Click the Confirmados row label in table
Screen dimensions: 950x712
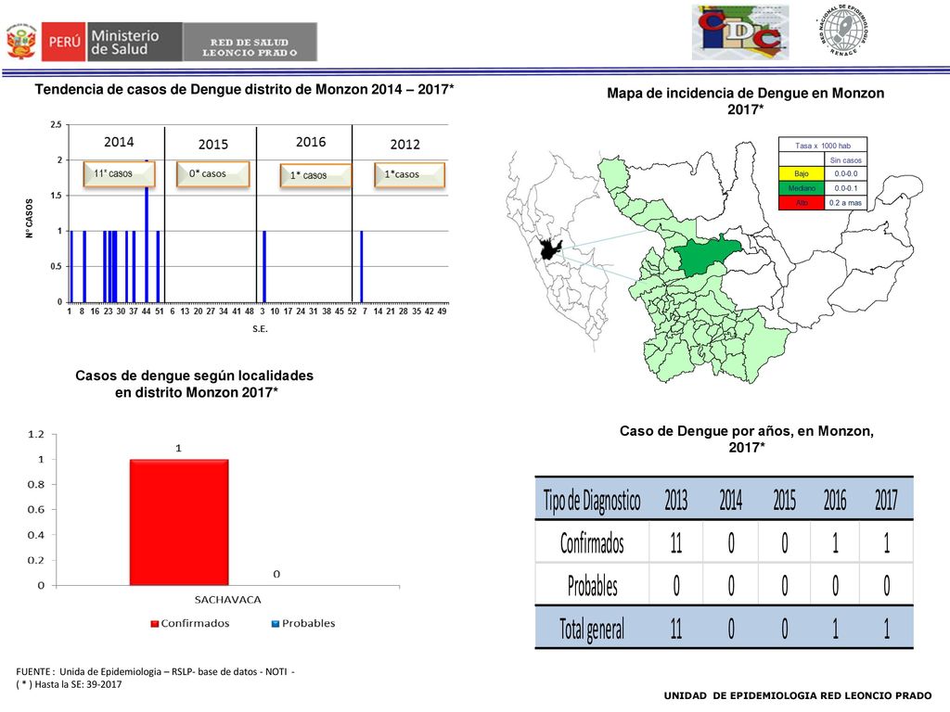coord(592,543)
